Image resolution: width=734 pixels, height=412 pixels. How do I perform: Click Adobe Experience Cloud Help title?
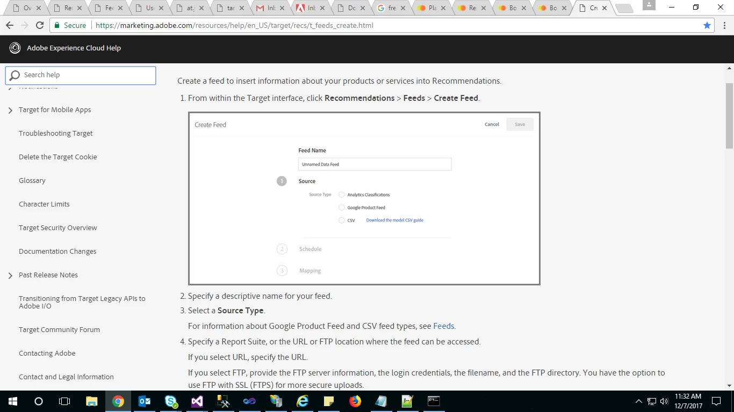pos(74,48)
